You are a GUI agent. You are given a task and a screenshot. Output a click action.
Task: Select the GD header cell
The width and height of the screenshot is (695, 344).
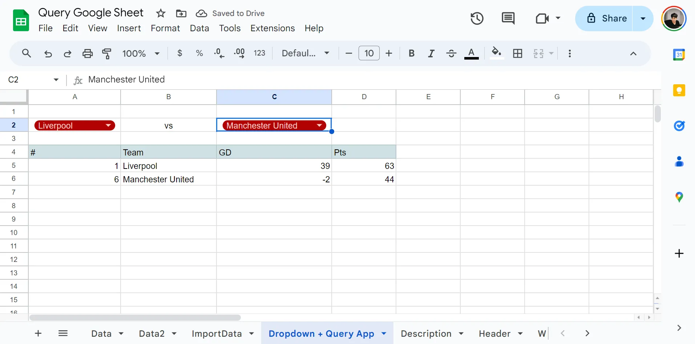[x=274, y=152]
